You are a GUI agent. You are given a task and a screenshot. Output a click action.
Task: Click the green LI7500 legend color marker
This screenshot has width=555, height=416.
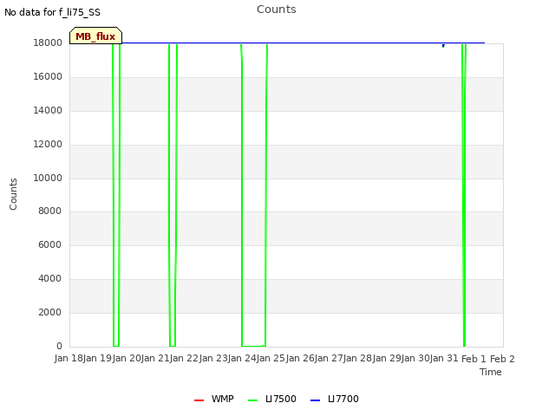click(252, 400)
